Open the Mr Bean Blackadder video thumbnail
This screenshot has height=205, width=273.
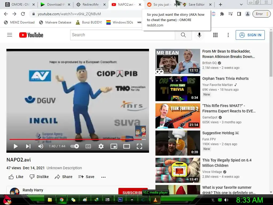click(x=178, y=61)
